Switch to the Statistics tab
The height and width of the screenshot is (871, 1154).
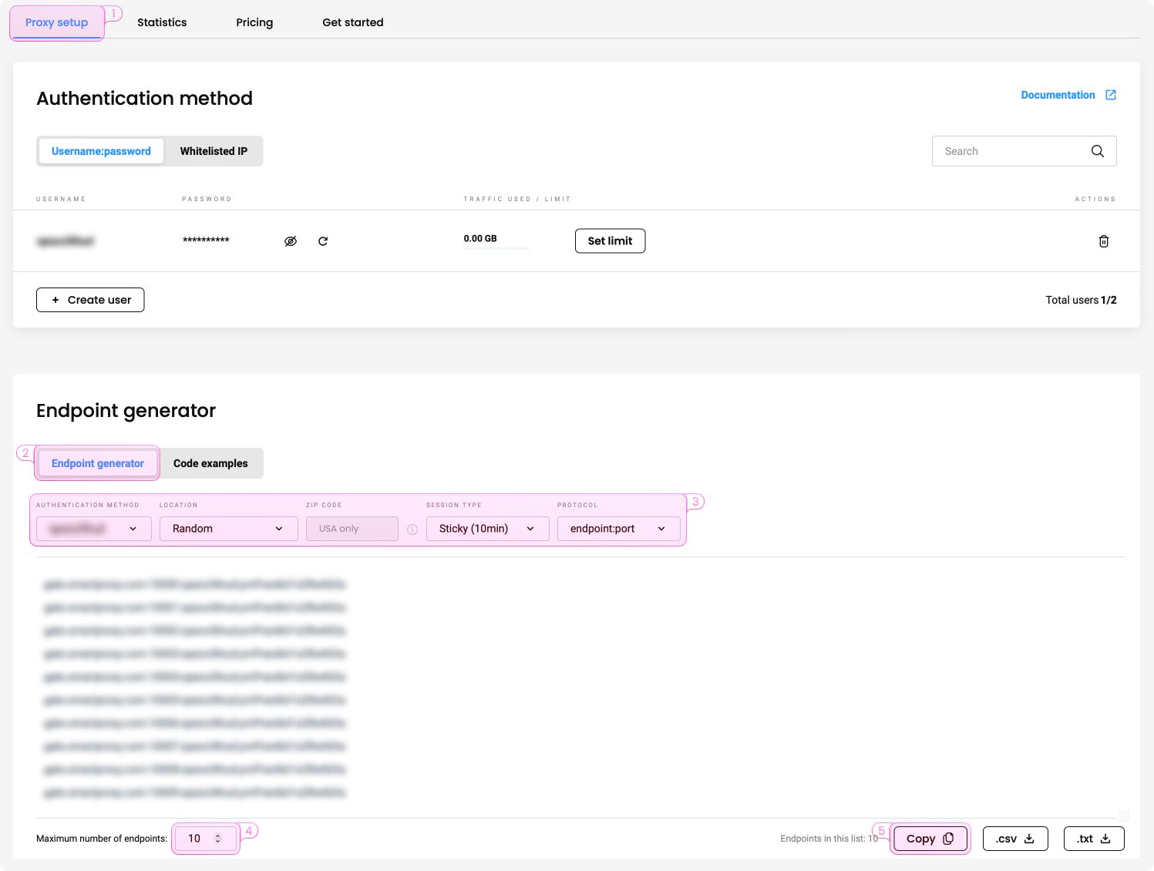(x=162, y=22)
